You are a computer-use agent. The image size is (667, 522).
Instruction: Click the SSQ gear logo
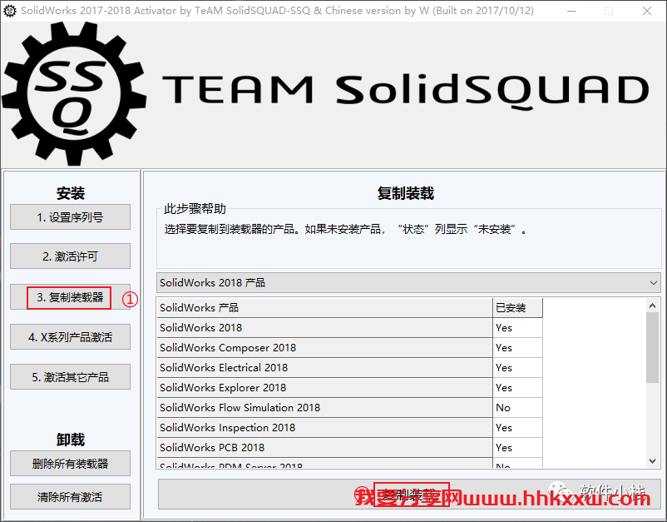[x=75, y=94]
